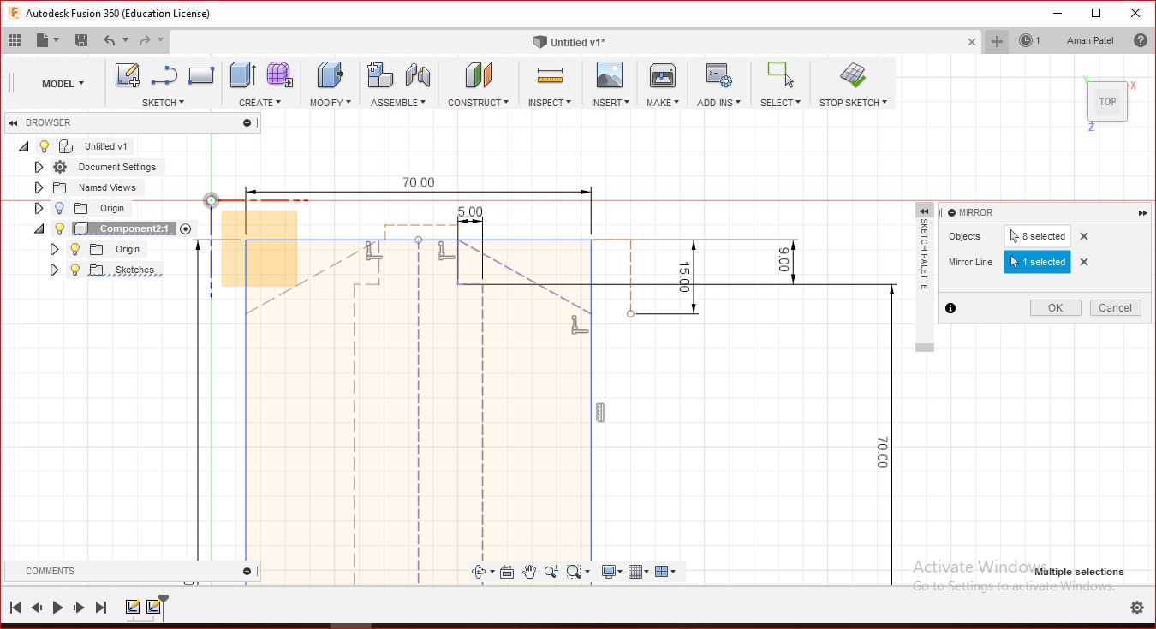1156x629 pixels.
Task: Click the 8 selected Objects selector
Action: click(x=1037, y=236)
